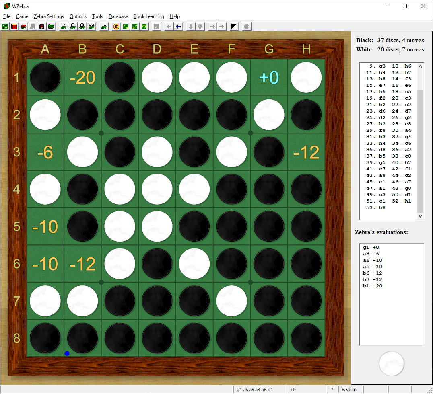Open the Help menu
The width and height of the screenshot is (433, 394).
[175, 16]
